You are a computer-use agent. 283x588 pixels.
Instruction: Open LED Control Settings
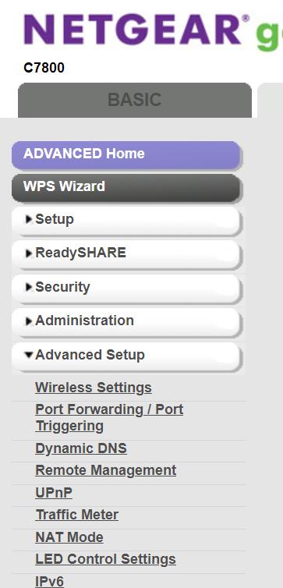105,559
